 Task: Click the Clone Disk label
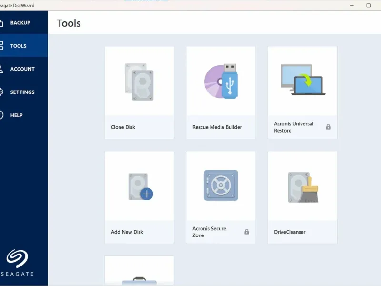pos(123,127)
